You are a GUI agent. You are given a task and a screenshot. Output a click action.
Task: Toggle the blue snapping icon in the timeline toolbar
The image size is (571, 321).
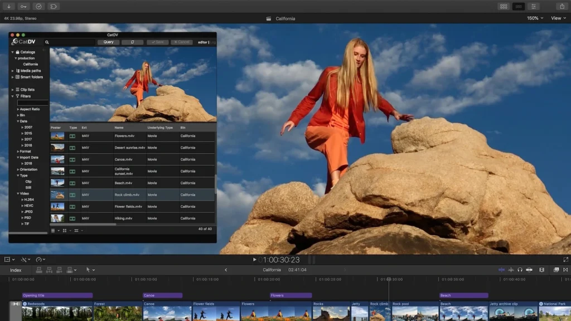click(501, 270)
